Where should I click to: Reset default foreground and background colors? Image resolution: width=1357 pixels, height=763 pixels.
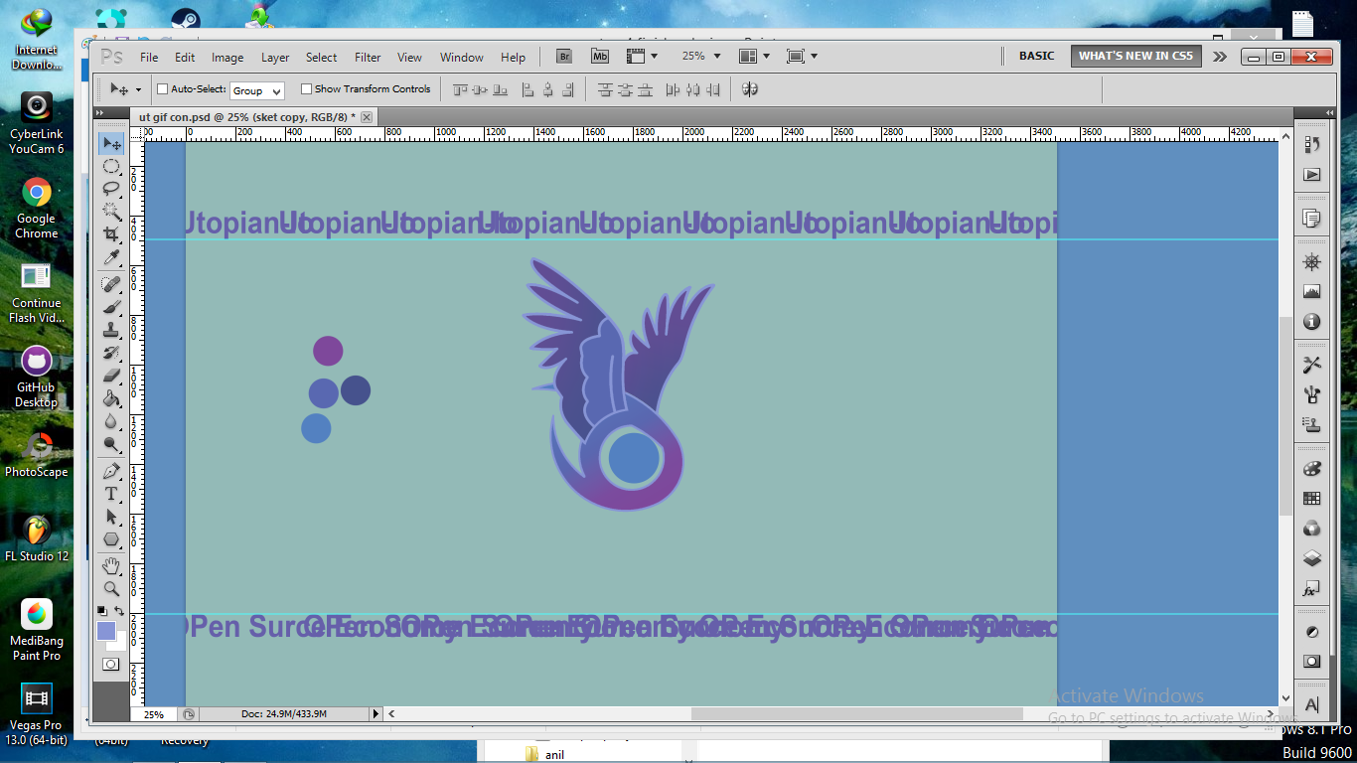[102, 610]
